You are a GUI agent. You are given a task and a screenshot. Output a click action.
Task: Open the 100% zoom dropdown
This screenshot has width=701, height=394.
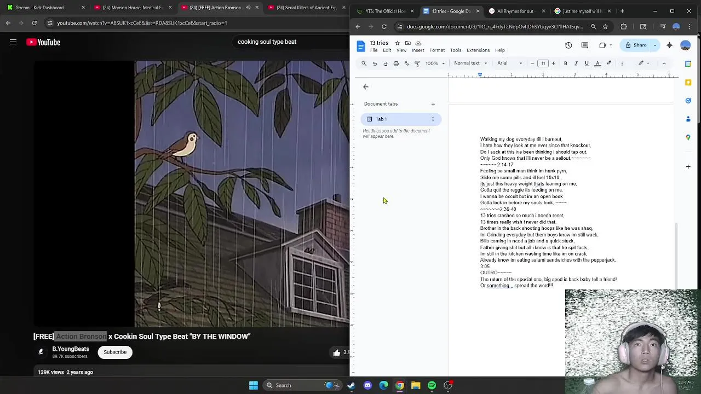(435, 63)
